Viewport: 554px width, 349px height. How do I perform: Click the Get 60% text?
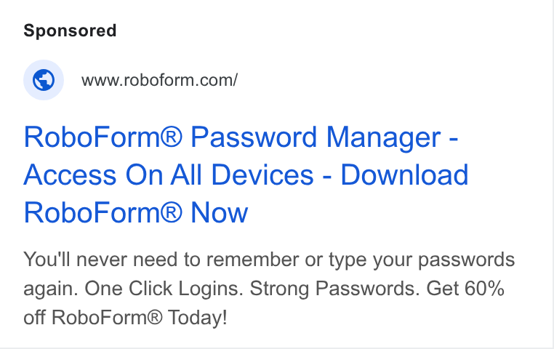click(x=465, y=288)
